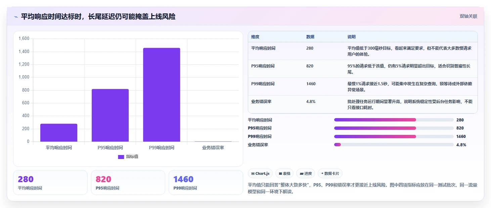Select 平均响应时间 cell in table

(263, 48)
